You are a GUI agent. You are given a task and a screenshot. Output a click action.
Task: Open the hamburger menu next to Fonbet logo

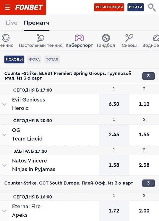[x=7, y=7]
